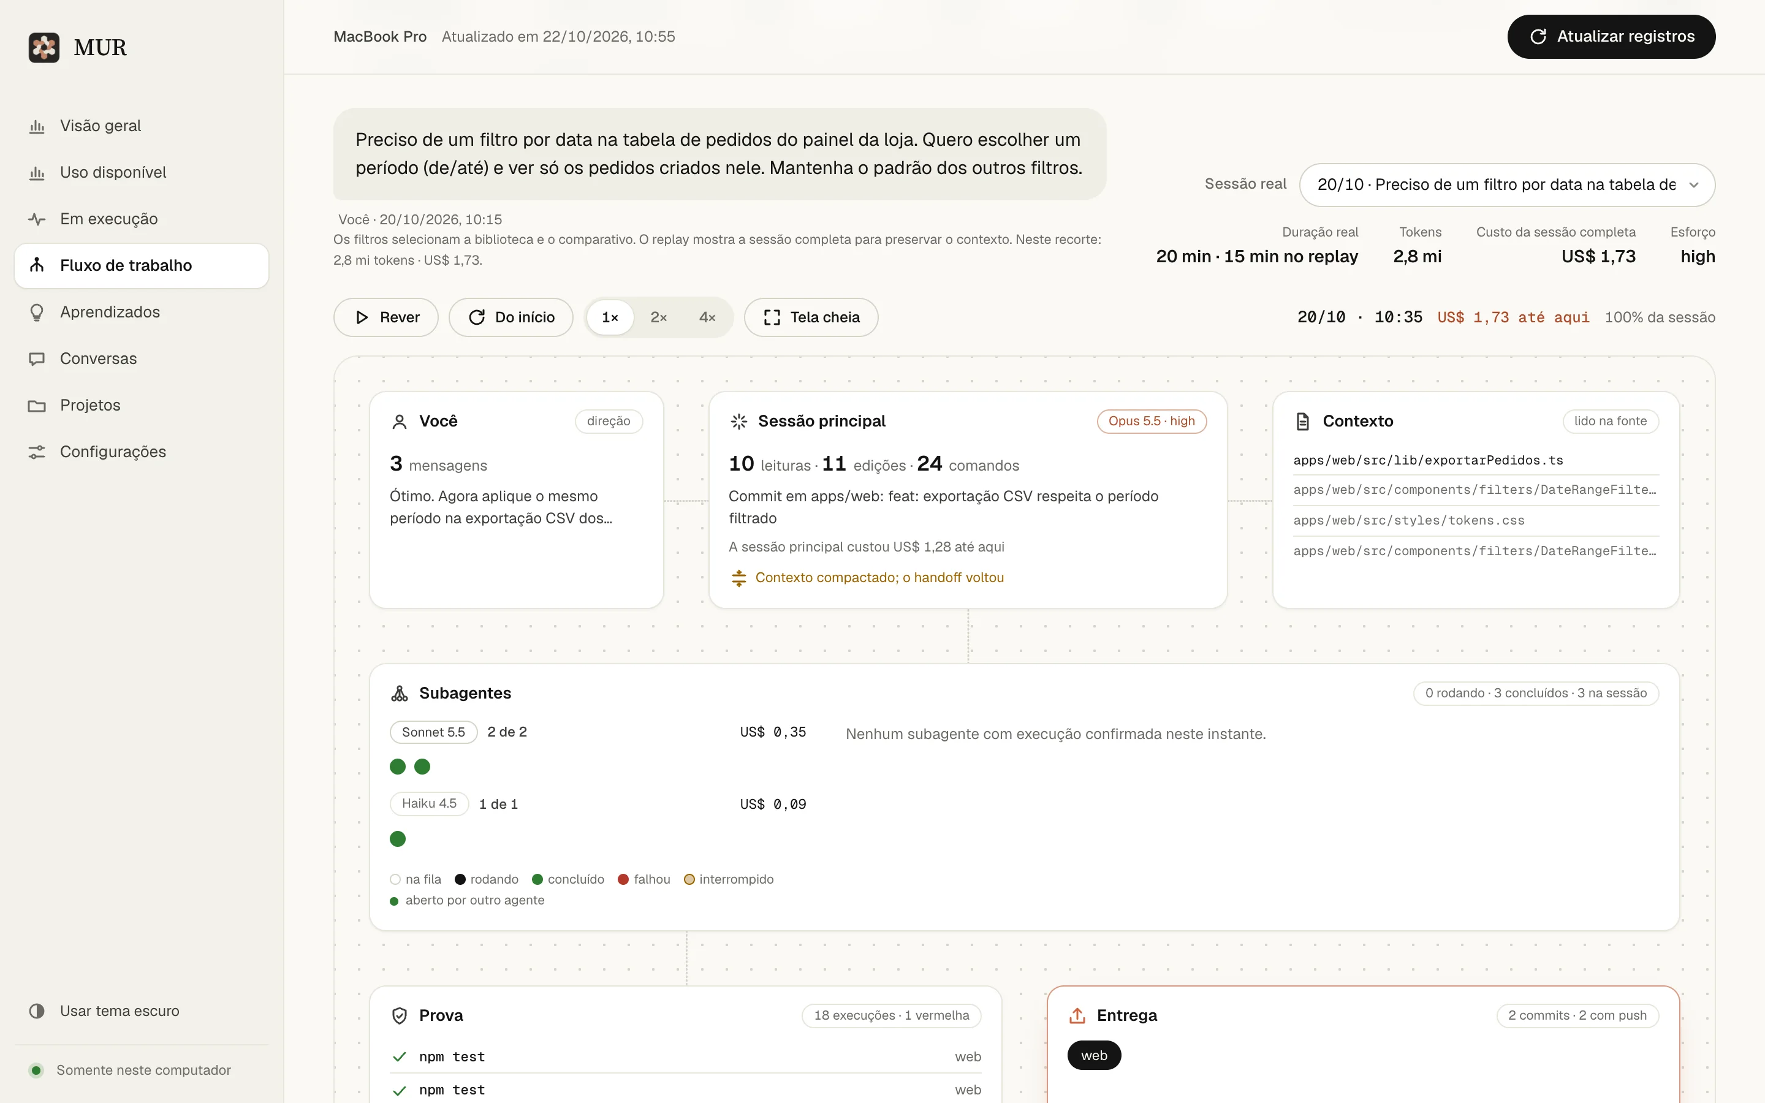1765x1103 pixels.
Task: Click the Projetos folder icon
Action: click(x=37, y=406)
